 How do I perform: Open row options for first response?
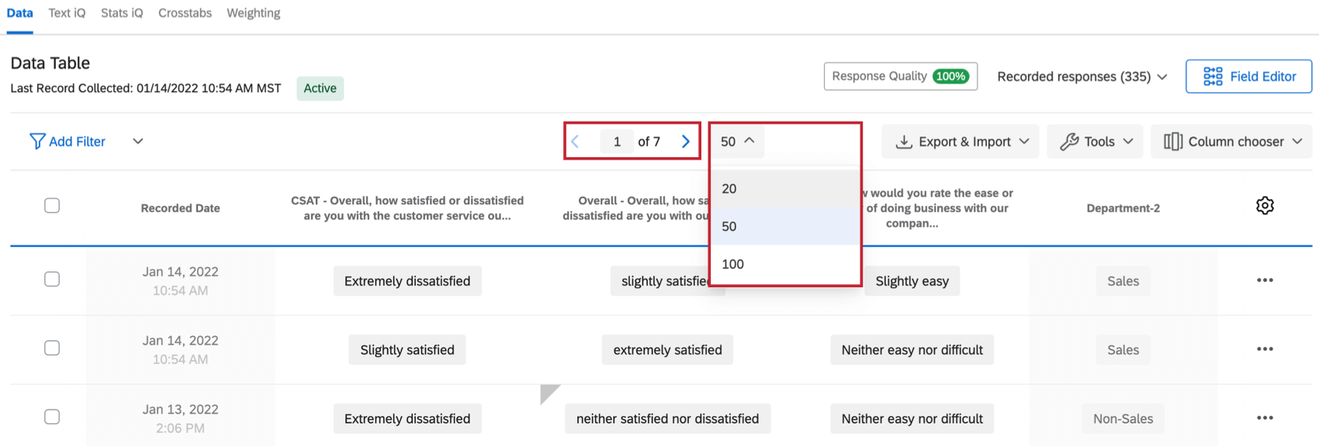(x=1265, y=280)
